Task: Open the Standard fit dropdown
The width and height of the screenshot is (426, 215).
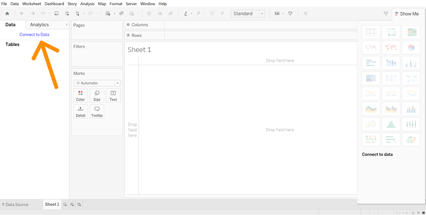Action: [x=248, y=13]
